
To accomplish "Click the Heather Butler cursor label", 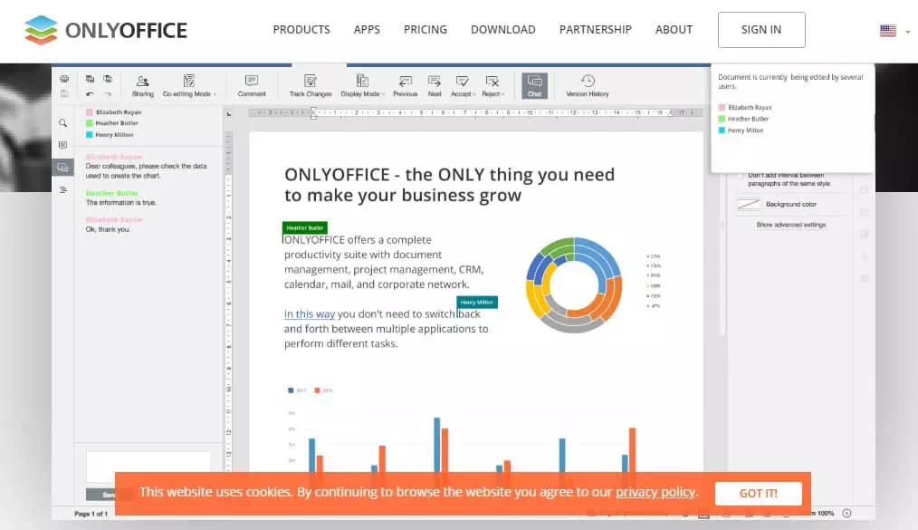I will coord(305,227).
